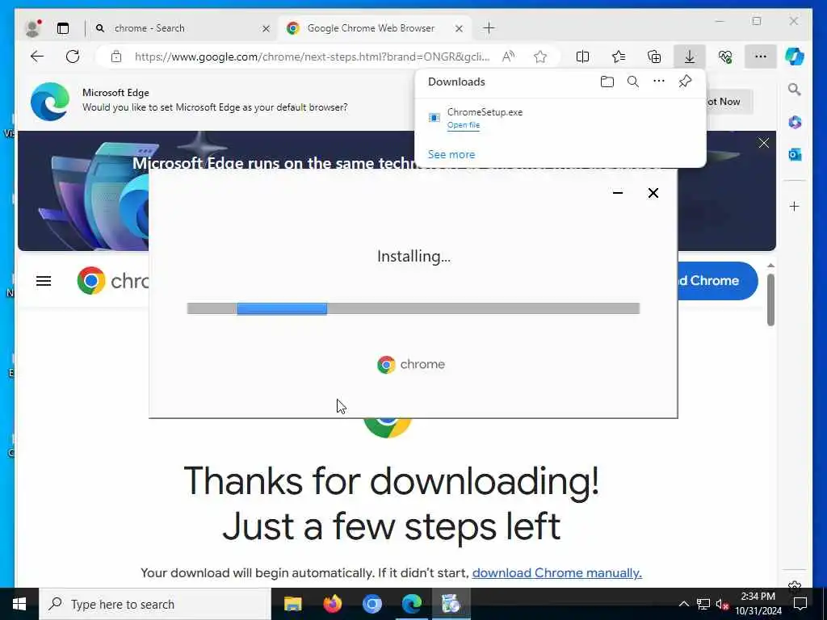The width and height of the screenshot is (827, 620).
Task: Open network status tray icon
Action: click(x=703, y=604)
